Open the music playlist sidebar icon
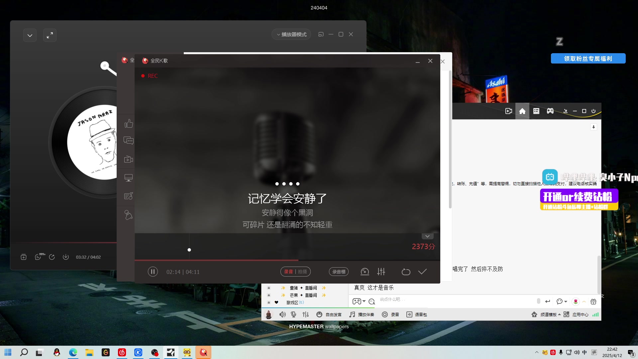The height and width of the screenshot is (359, 638). [129, 196]
